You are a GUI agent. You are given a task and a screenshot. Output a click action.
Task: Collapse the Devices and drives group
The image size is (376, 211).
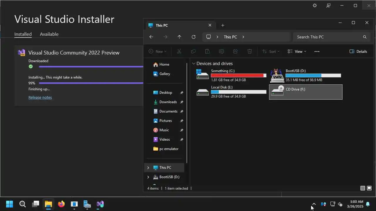[x=194, y=64]
